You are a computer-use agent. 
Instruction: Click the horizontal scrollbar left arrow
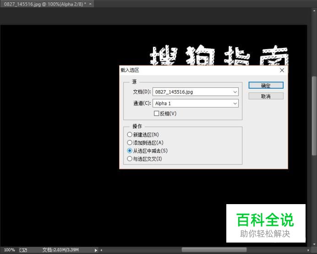tap(101, 250)
